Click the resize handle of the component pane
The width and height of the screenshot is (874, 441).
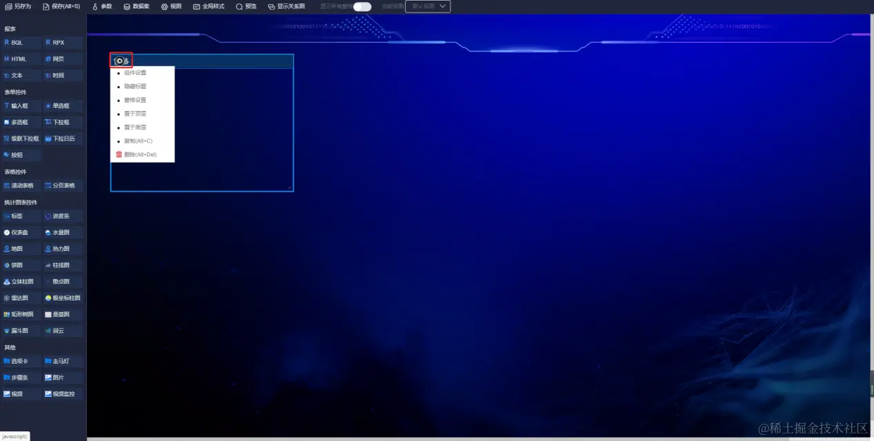(290, 187)
